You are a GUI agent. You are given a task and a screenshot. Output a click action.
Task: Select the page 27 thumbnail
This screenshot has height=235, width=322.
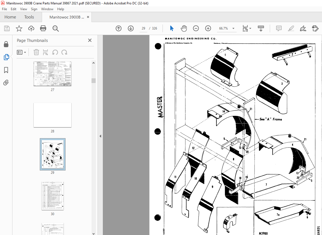coord(53,74)
